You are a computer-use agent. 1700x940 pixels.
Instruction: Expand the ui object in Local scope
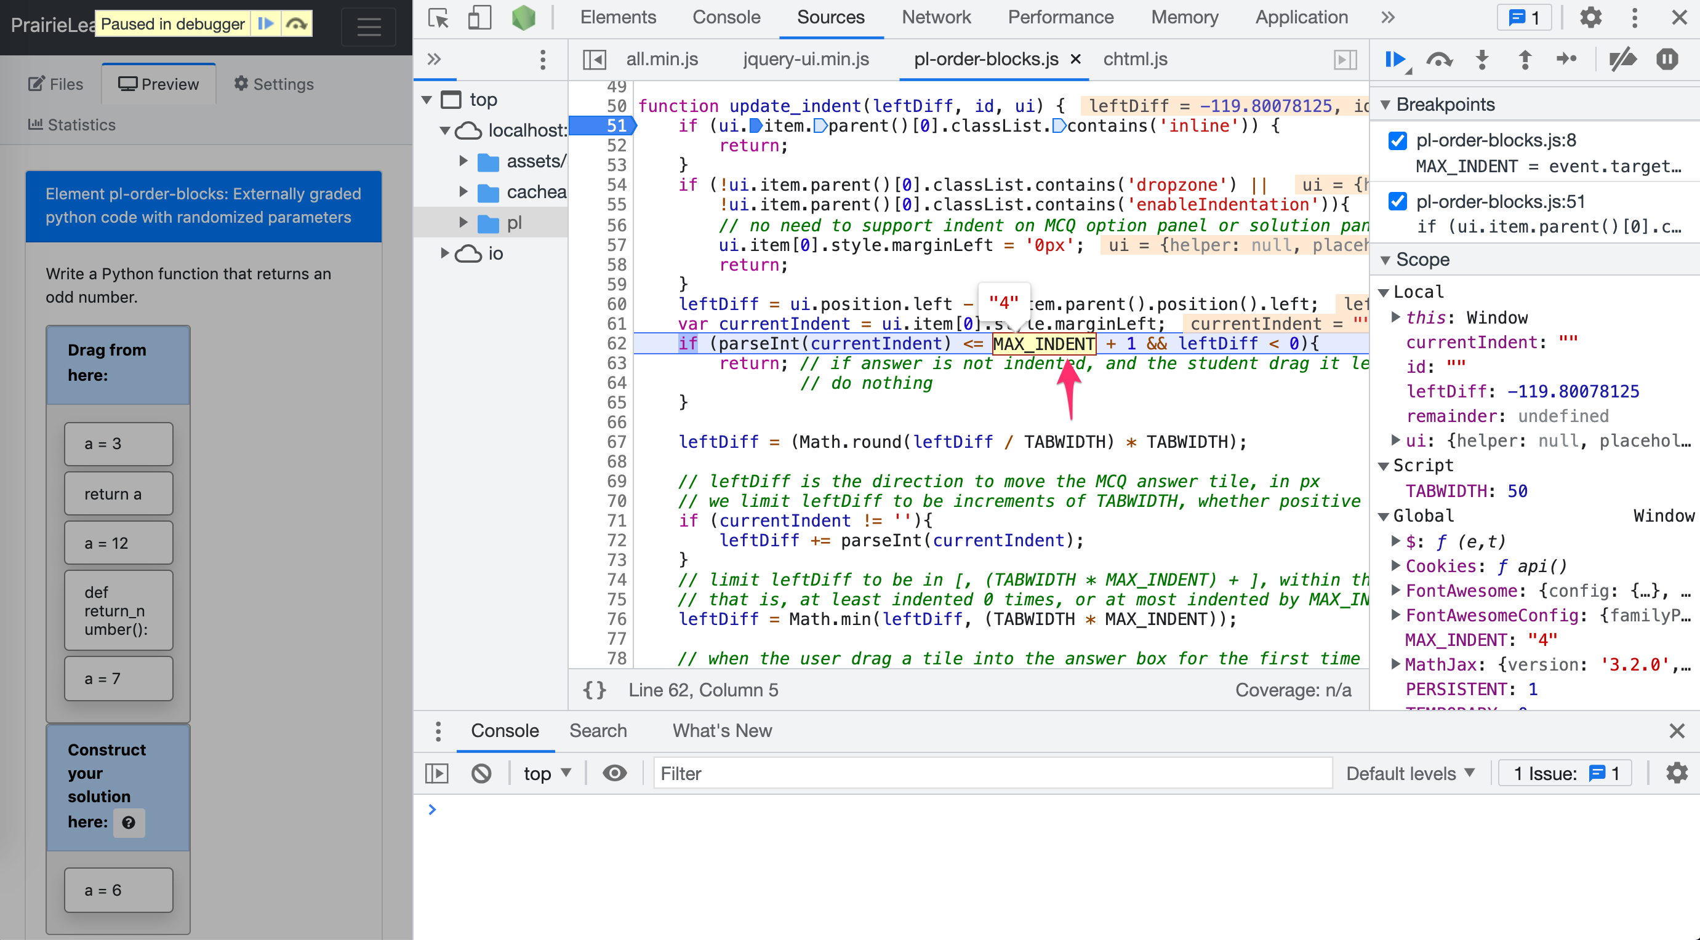point(1395,440)
